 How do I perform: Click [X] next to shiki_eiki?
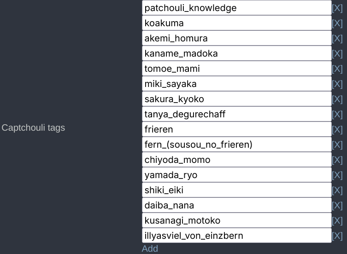[x=337, y=190]
